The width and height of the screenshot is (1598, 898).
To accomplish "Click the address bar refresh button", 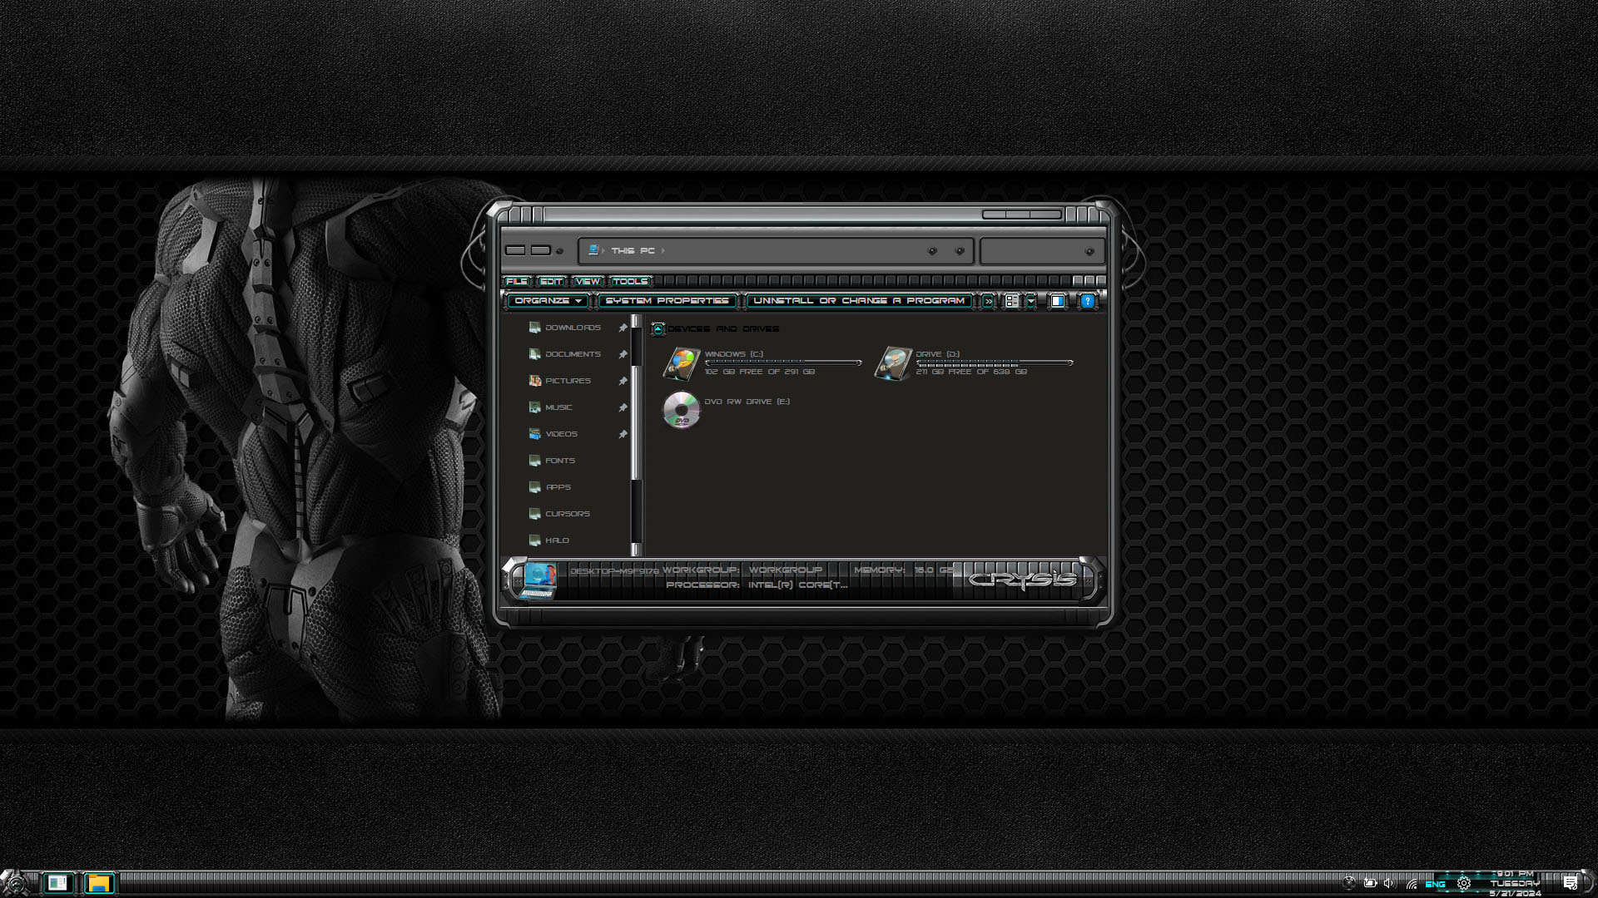I will pyautogui.click(x=960, y=250).
